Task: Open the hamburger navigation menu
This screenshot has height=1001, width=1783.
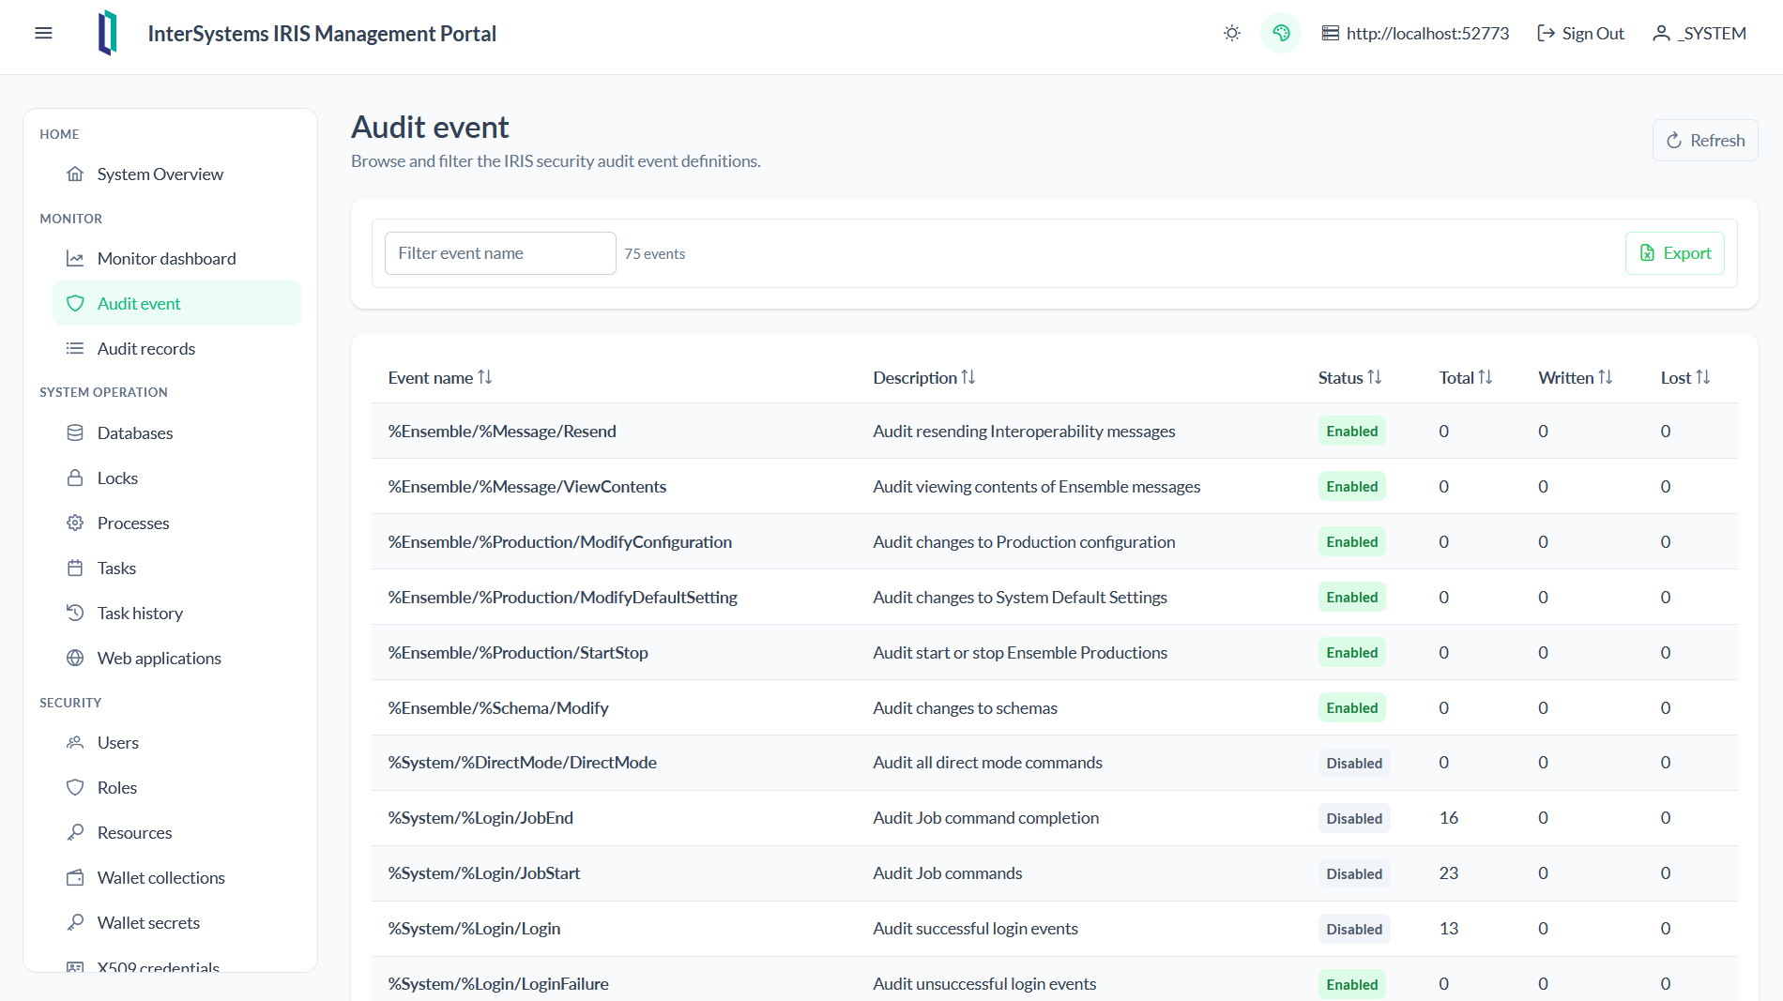Action: pos(43,34)
